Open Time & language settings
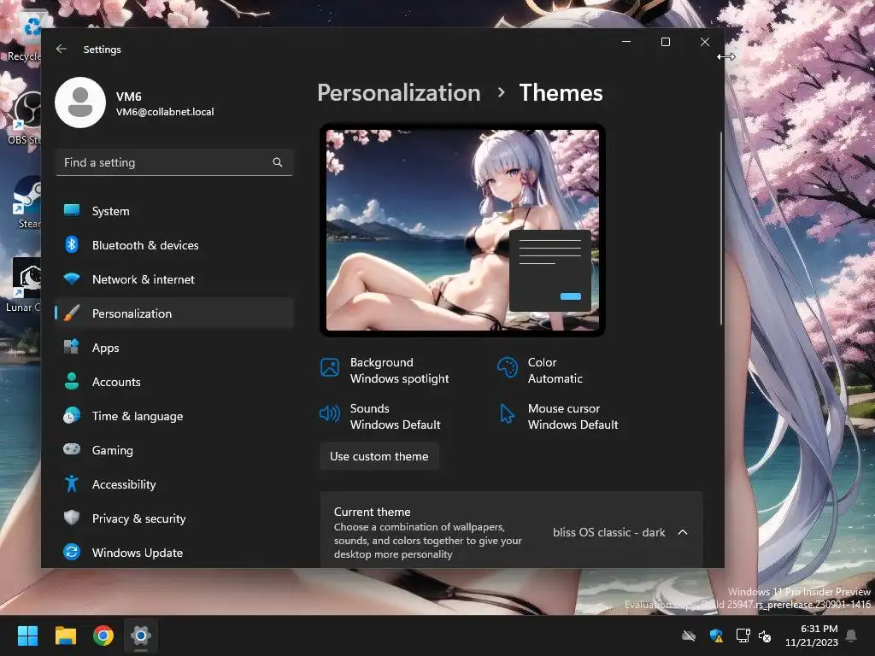Image resolution: width=875 pixels, height=656 pixels. 174,416
